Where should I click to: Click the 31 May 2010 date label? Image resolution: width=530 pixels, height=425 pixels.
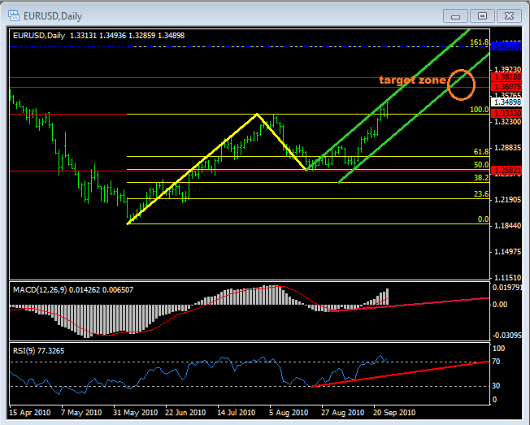135,413
